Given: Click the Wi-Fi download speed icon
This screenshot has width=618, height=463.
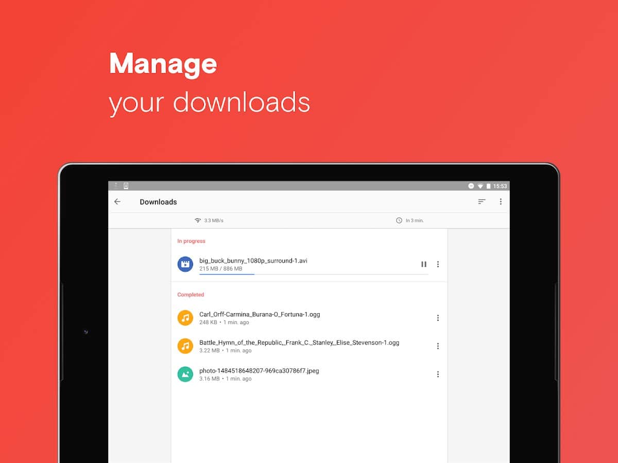Looking at the screenshot, I should point(197,220).
